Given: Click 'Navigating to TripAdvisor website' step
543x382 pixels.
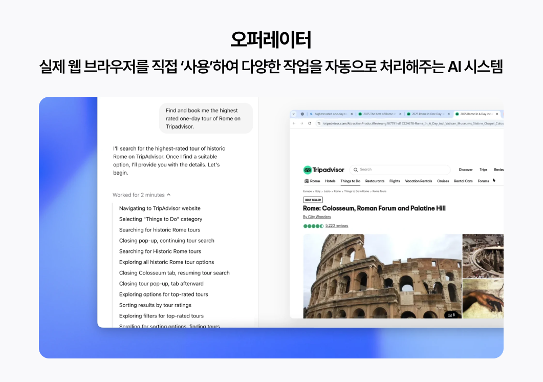Looking at the screenshot, I should tap(160, 208).
